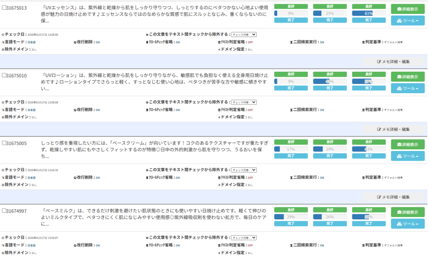Check the box for entry 31674997
429x257 pixels.
pos(4,210)
